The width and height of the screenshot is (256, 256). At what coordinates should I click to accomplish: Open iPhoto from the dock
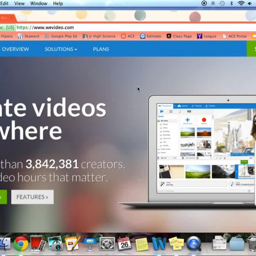pos(55,244)
